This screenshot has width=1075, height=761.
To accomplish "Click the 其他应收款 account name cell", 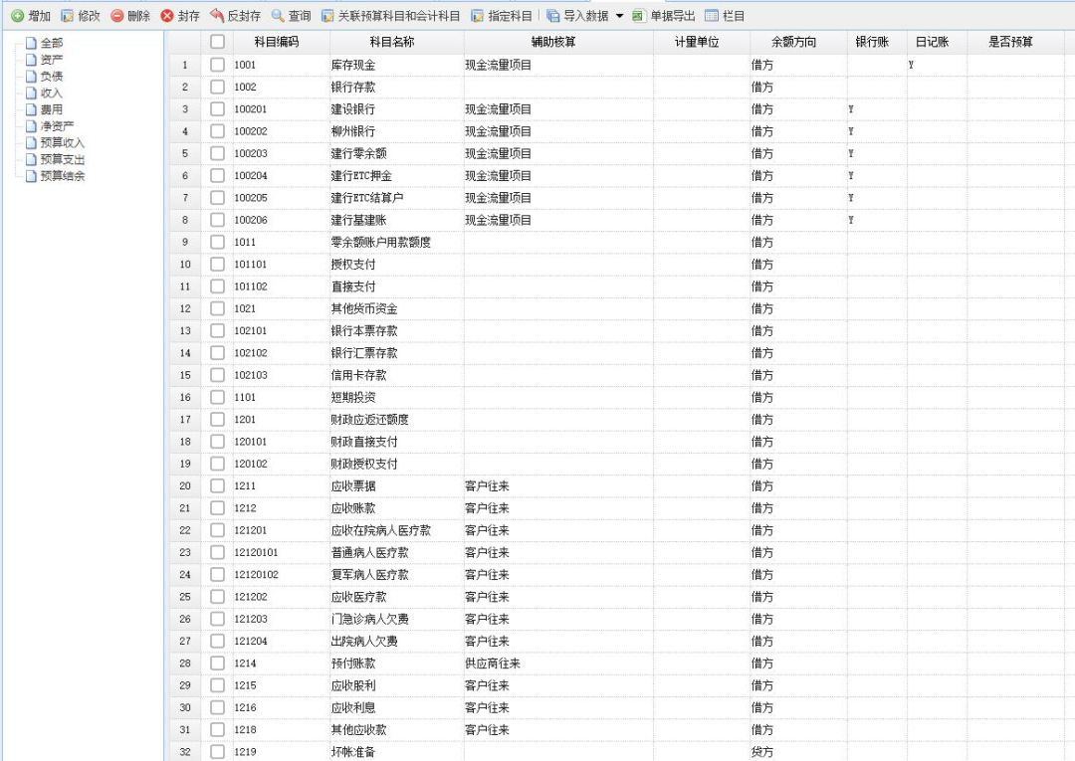I will (396, 729).
